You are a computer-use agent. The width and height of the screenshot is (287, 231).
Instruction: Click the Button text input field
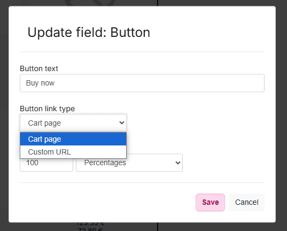click(142, 83)
